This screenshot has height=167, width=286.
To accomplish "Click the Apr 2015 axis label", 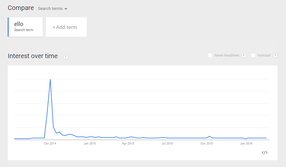I will coord(128,144).
